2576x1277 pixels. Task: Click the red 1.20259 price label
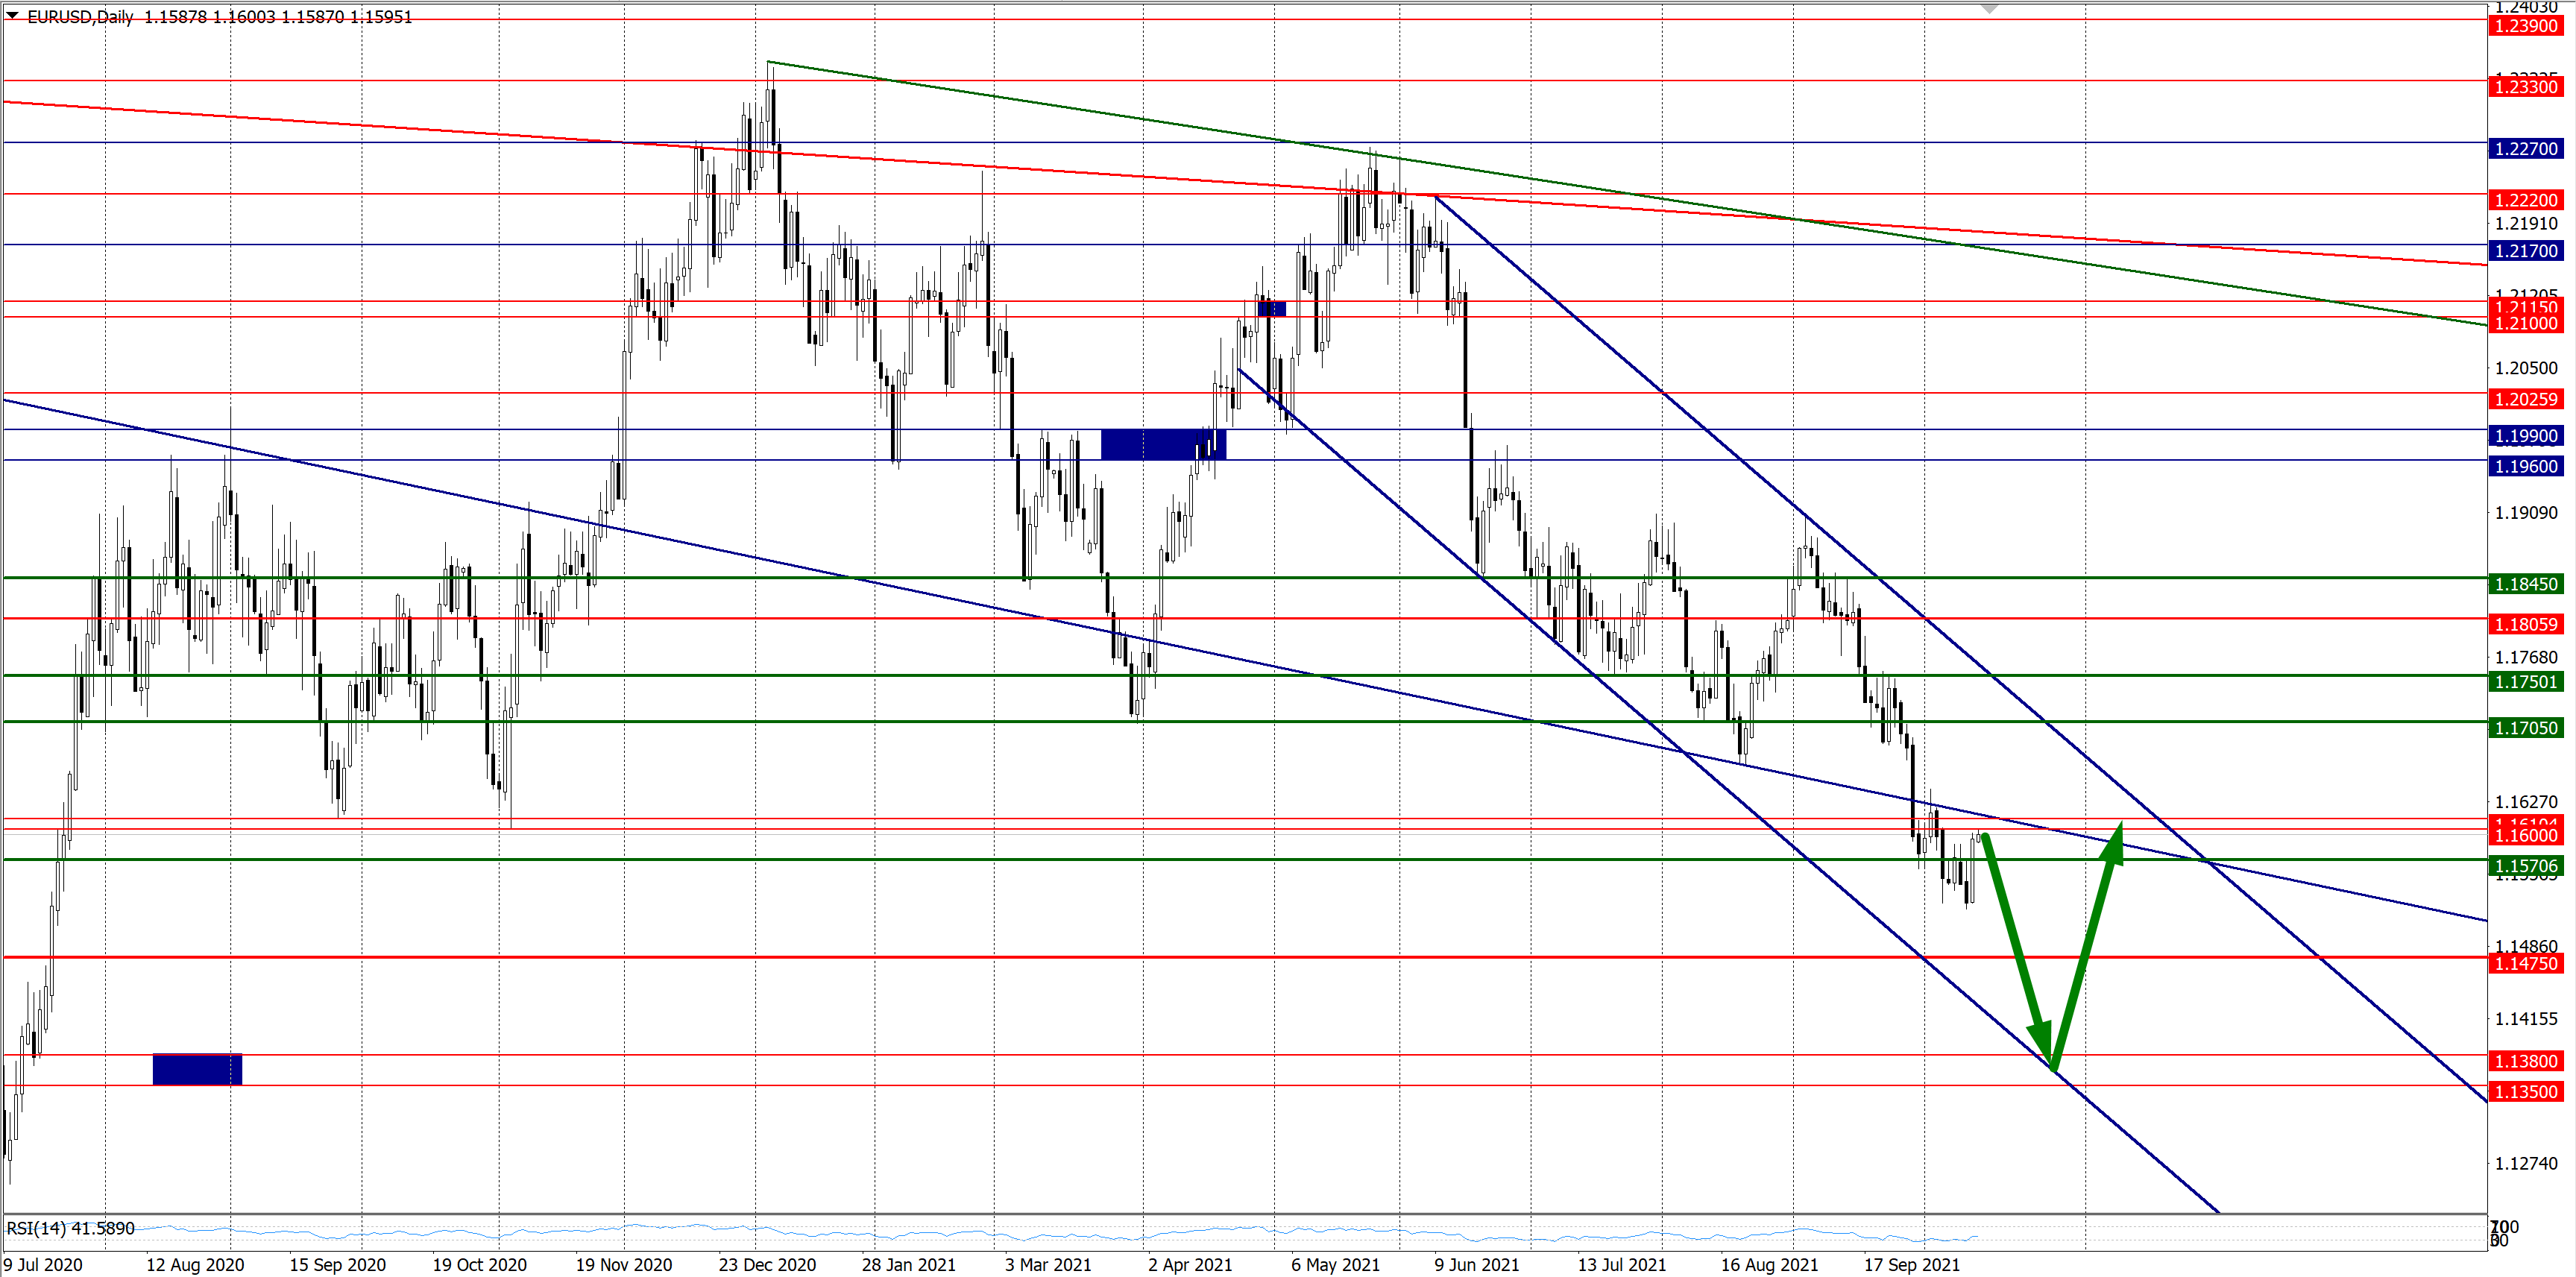pyautogui.click(x=2525, y=400)
